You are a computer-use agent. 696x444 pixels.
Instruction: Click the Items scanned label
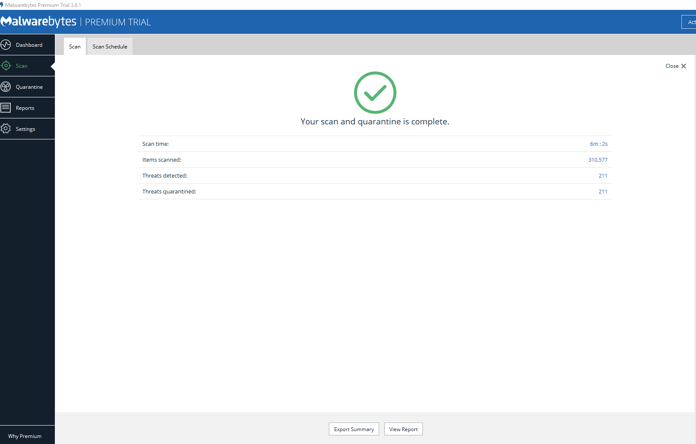pyautogui.click(x=162, y=160)
